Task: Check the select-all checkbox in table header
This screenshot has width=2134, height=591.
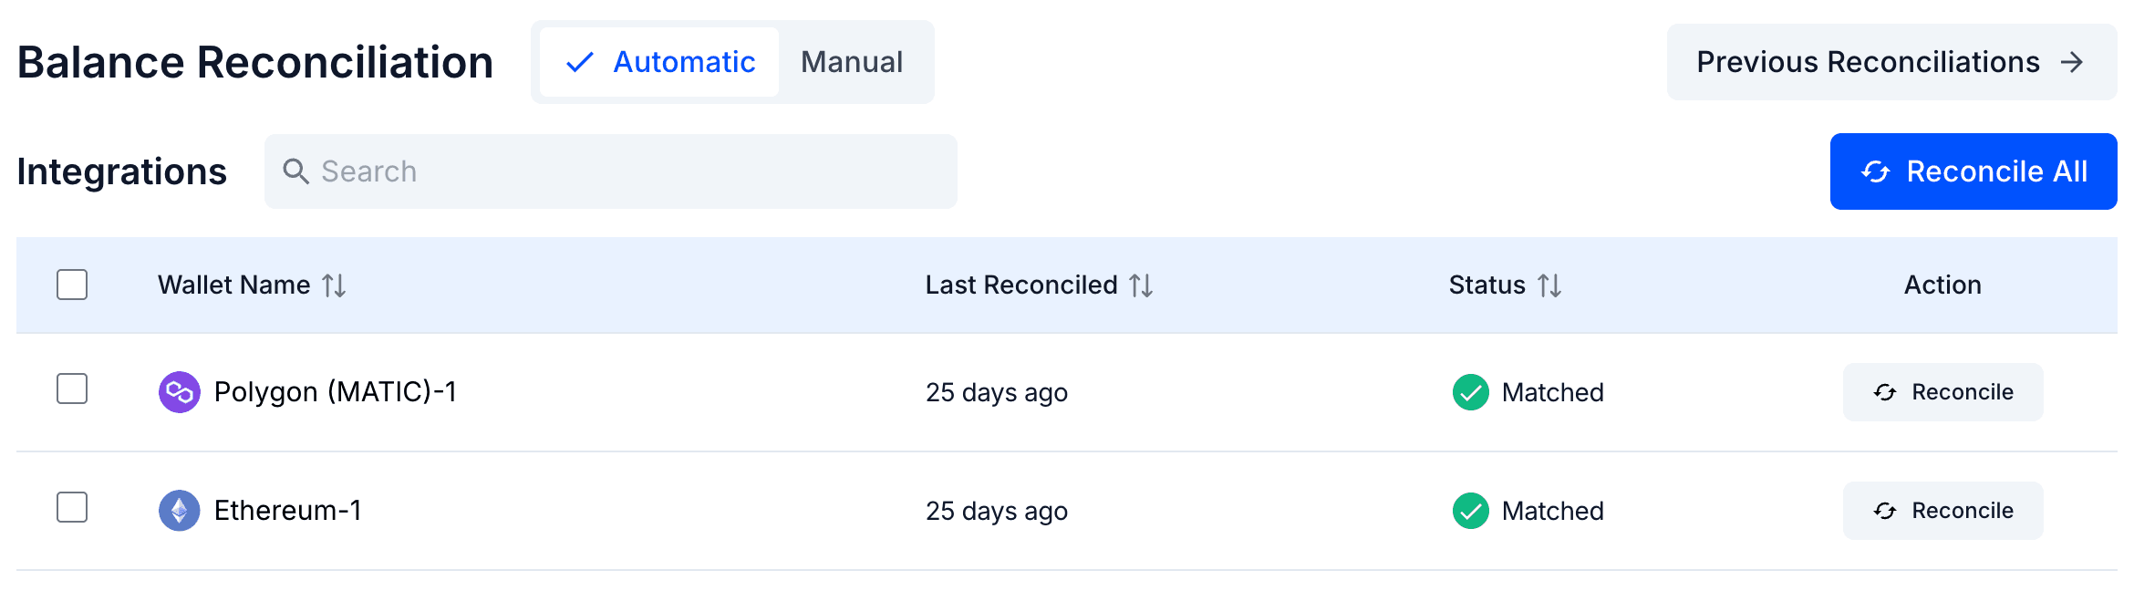Action: pyautogui.click(x=72, y=285)
